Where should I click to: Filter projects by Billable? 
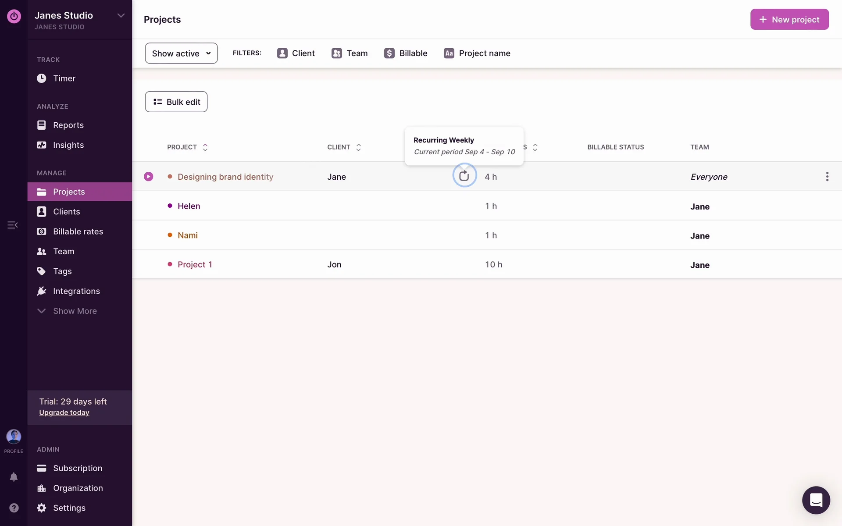(406, 53)
